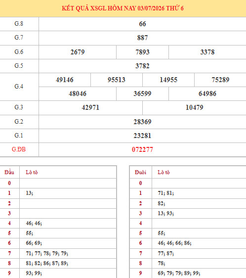246x278 pixels.
Task: Select the G.7 prize number 887
Action: coord(142,38)
